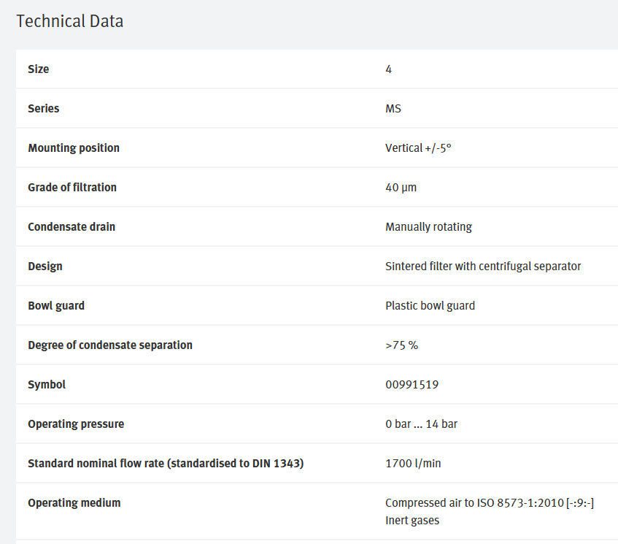
Task: Select the Condensate drain label
Action: click(x=72, y=227)
